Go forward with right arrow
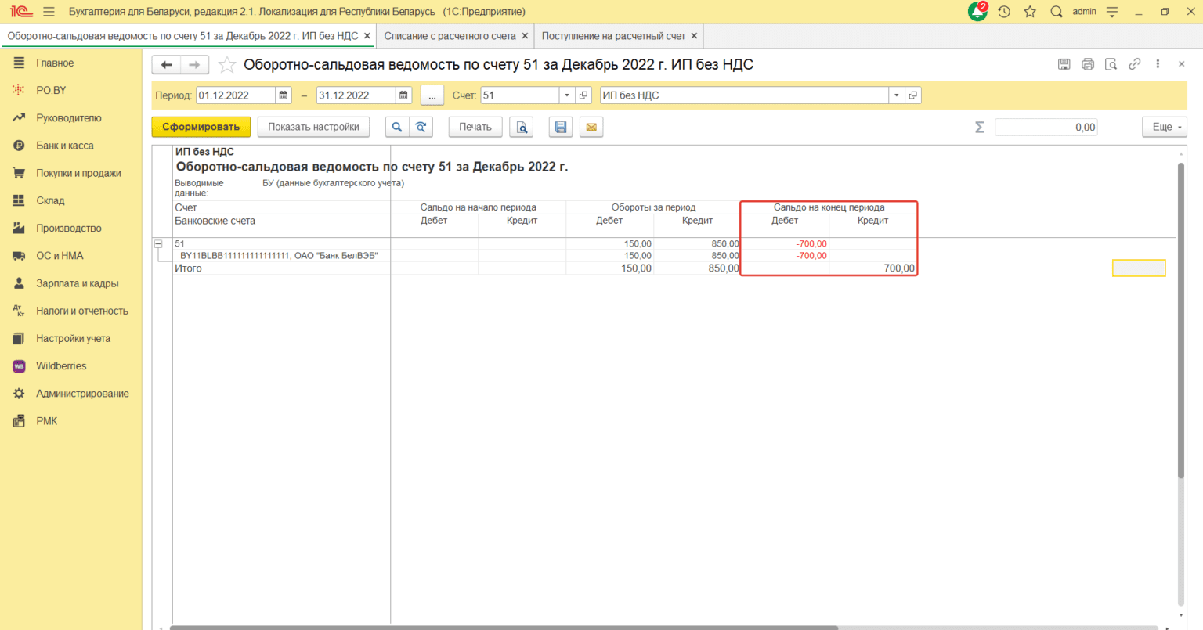Viewport: 1203px width, 630px height. (195, 65)
